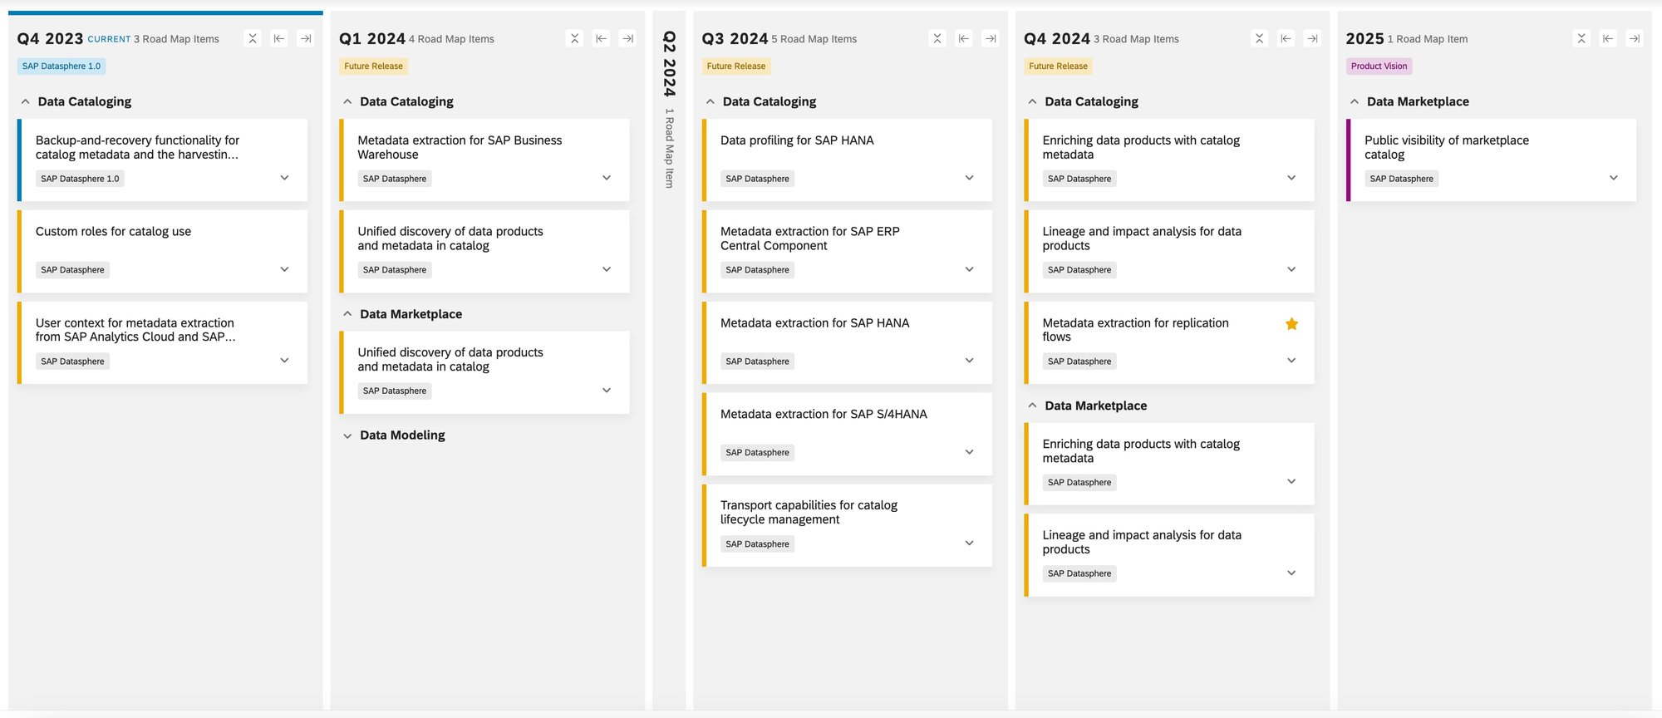Select the Product Vision badge in the 2025 column
Viewport: 1662px width, 718px height.
pos(1379,66)
